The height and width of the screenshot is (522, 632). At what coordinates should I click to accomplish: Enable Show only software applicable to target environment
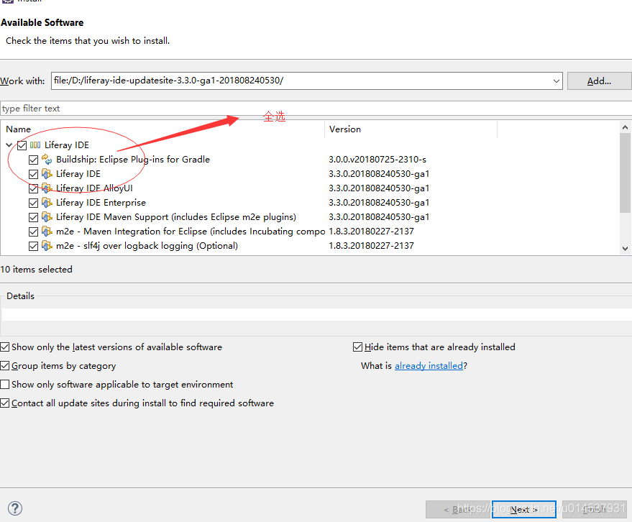coord(5,385)
